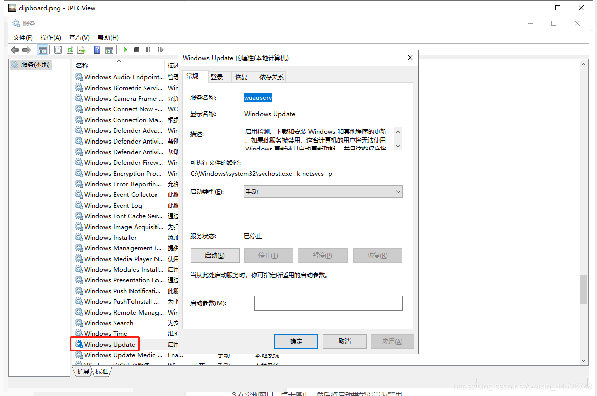The height and width of the screenshot is (396, 597).
Task: Click the highlighted wuauserv service name
Action: pyautogui.click(x=258, y=98)
